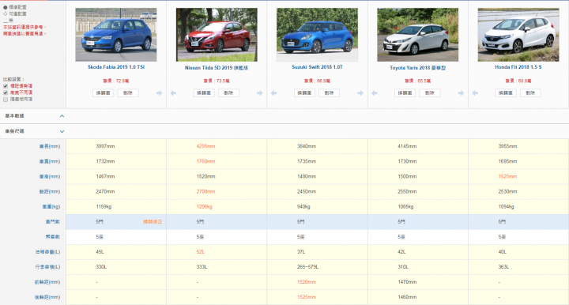569x305 pixels.
Task: Untick the second red-labelled compare setting checkbox
Action: [x=6, y=92]
